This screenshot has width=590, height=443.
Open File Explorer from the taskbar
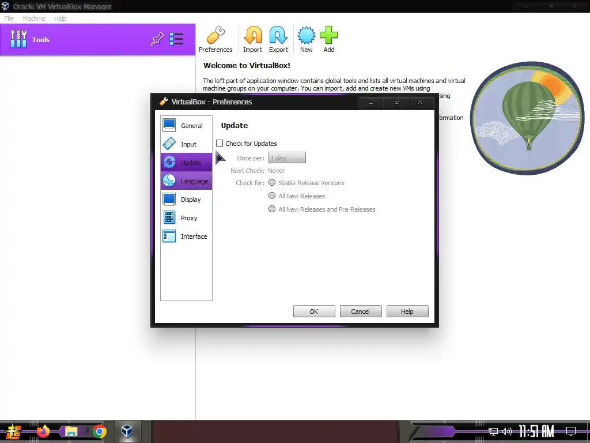(x=71, y=431)
